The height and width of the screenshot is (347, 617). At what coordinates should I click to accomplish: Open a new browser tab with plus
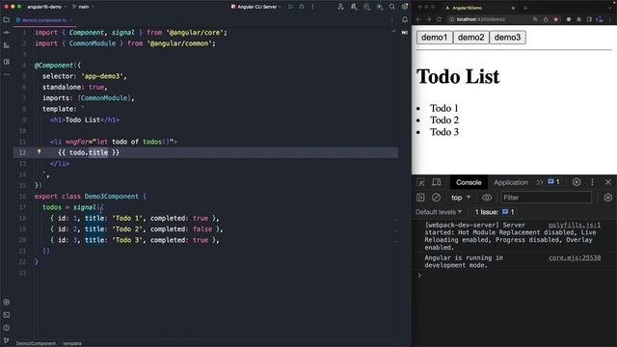click(x=525, y=8)
